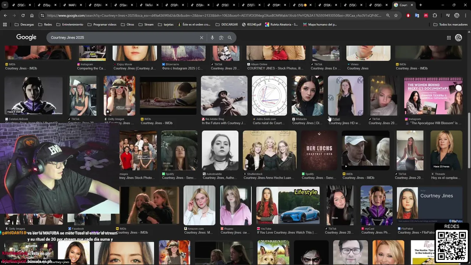Open the Google Translate extension
Screen dimensions: 471x265
click(417, 15)
